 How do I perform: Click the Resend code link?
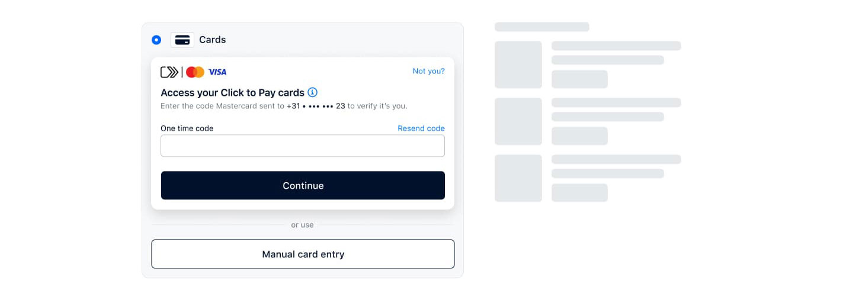coord(421,128)
